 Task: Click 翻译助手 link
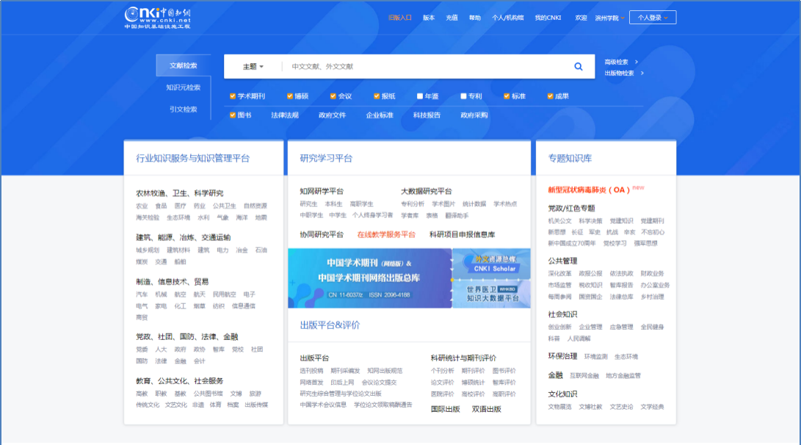coord(457,216)
